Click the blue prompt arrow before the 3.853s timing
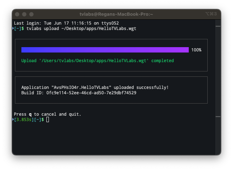Viewport: 233px width, 170px height. click(x=13, y=119)
